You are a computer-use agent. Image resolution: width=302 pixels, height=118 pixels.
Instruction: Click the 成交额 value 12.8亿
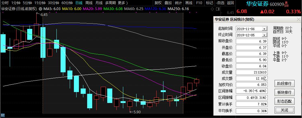pos(252,78)
